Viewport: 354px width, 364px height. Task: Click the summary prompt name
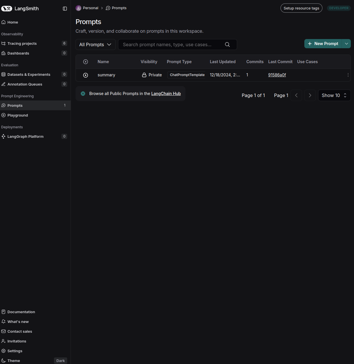point(106,75)
